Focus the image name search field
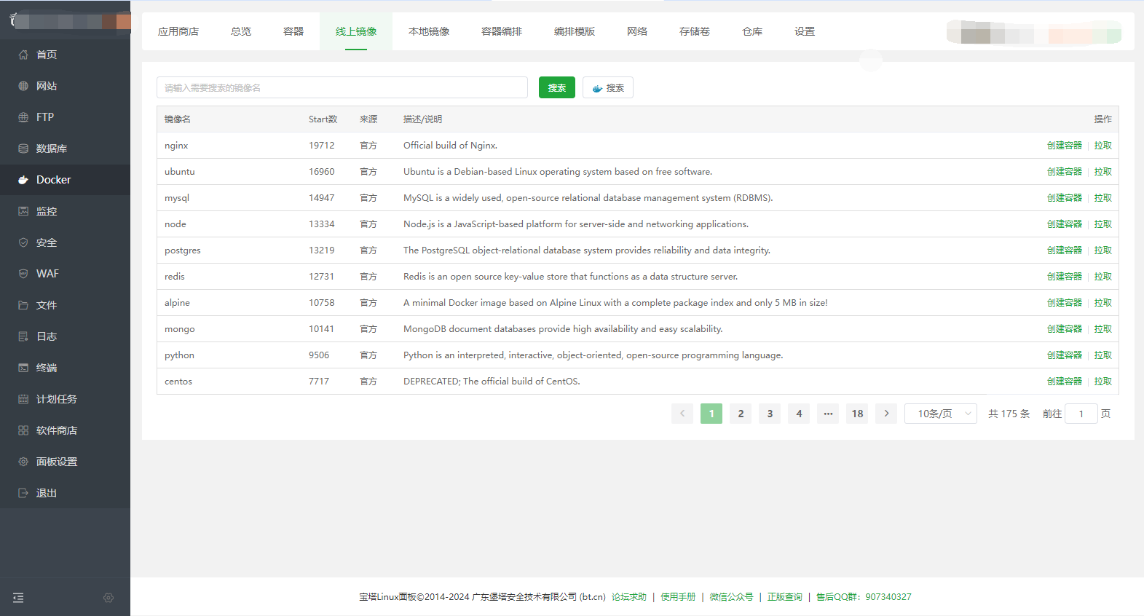Viewport: 1144px width, 616px height. click(x=342, y=87)
